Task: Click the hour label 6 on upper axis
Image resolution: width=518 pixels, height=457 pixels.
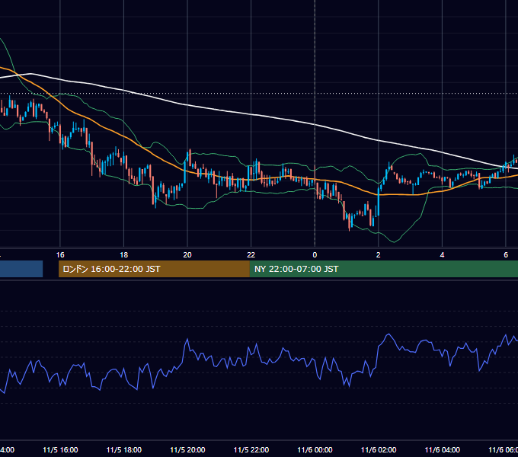Action: point(506,254)
